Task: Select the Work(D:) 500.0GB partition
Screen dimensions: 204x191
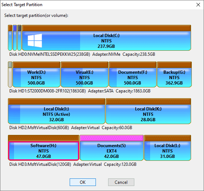Action: pos(36,74)
